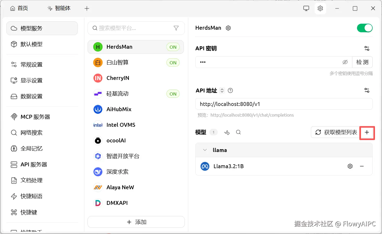Click the Intel OVMS logo icon
The height and width of the screenshot is (234, 382).
(x=98, y=125)
